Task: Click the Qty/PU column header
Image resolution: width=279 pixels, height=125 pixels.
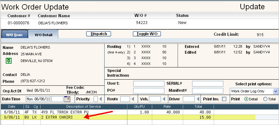Action: pyautogui.click(x=140, y=106)
